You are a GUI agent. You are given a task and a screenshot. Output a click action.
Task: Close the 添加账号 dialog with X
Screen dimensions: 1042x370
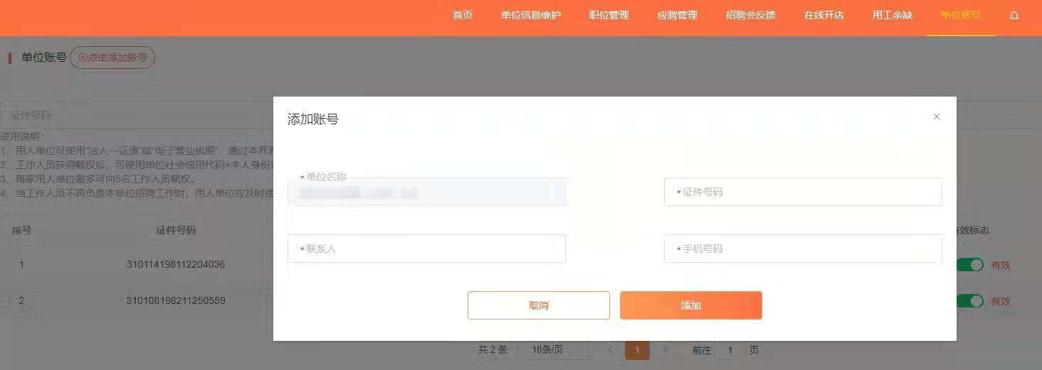pos(937,116)
